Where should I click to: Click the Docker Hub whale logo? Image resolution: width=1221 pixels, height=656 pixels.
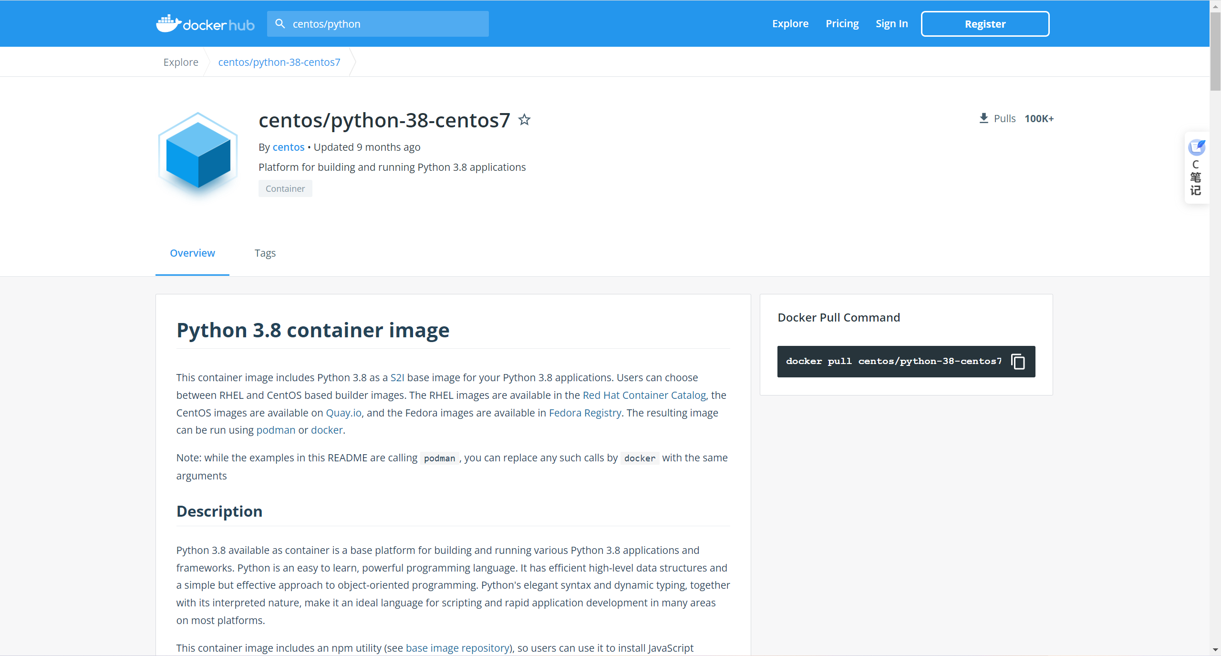point(169,24)
